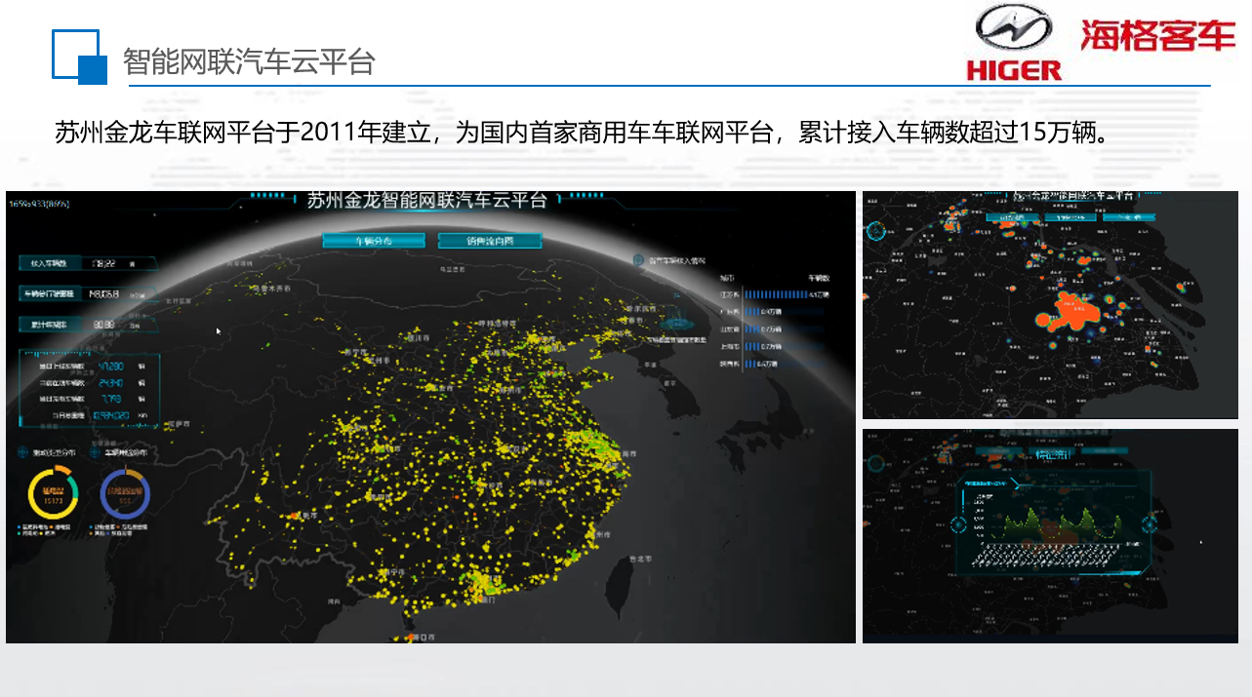Click the green line chart in popup panel
Image resolution: width=1252 pixels, height=697 pixels.
1054,524
